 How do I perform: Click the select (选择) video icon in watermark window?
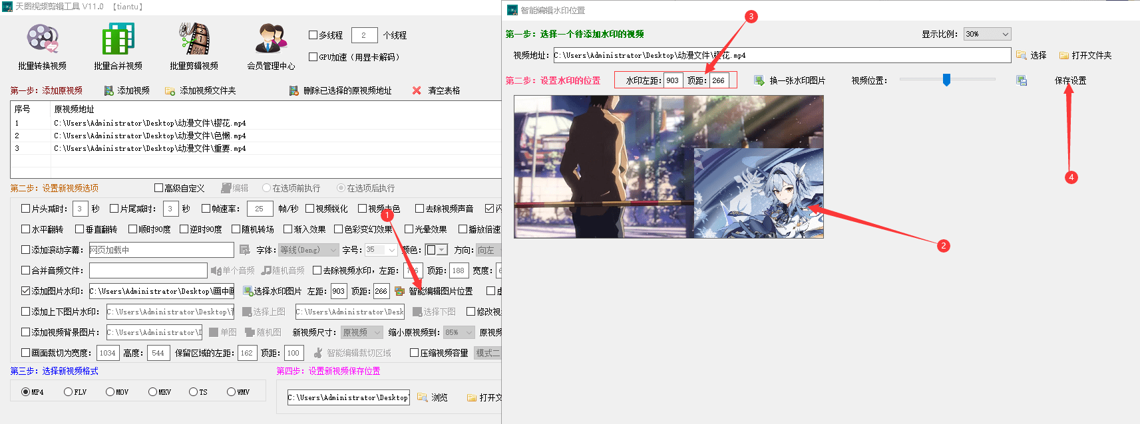(1021, 55)
